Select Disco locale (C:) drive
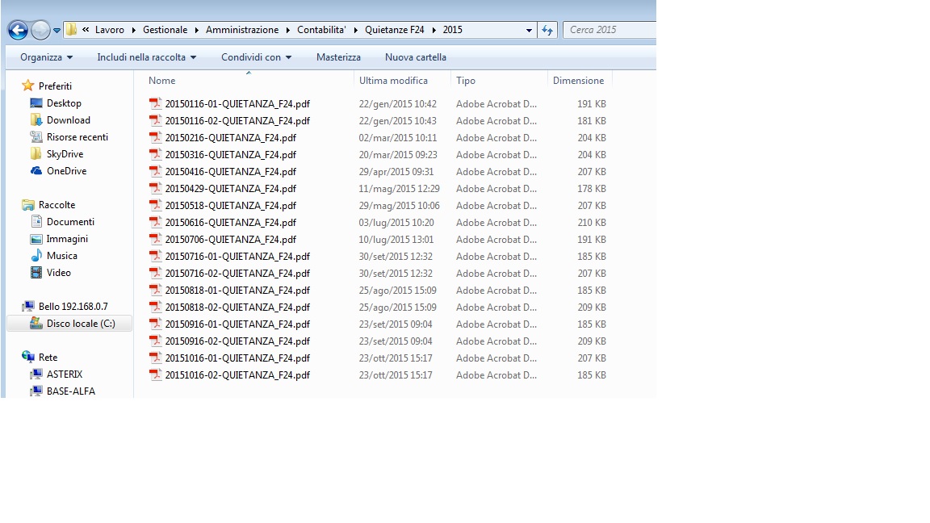 80,324
